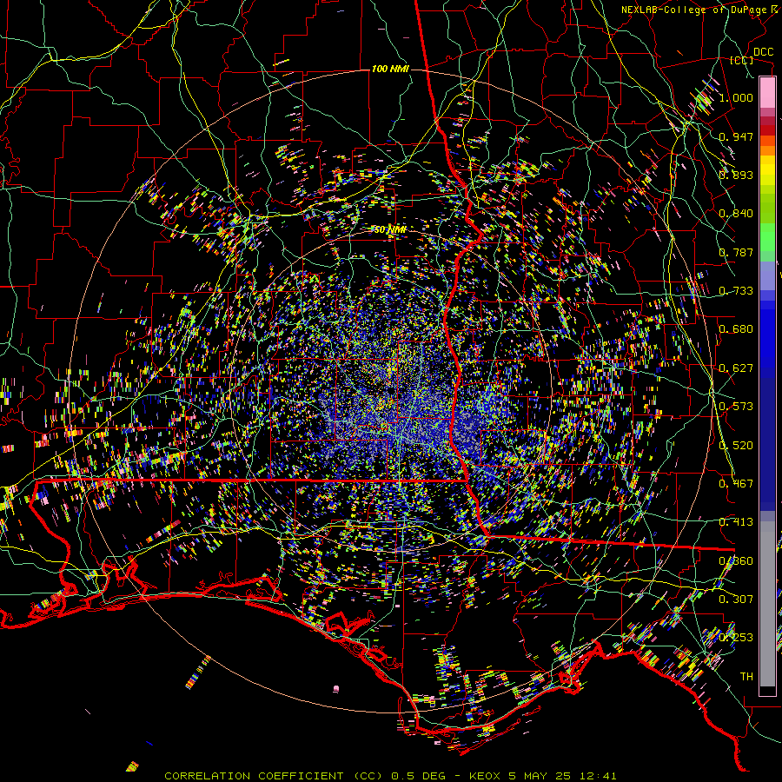782x782 pixels.
Task: Select the 0.307 color scale value
Action: (736, 599)
